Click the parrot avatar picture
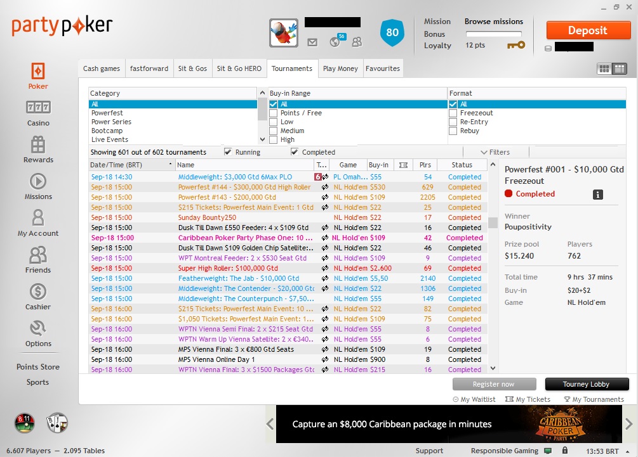This screenshot has height=457, width=638. coord(284,33)
